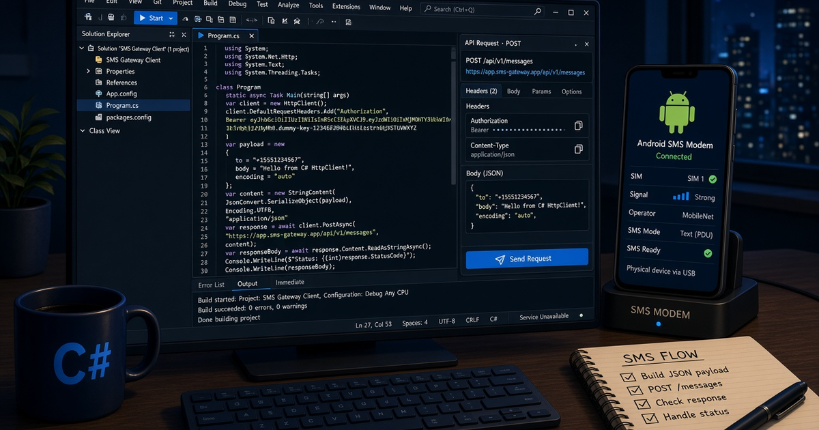Click the globe icon next to App.config

pos(99,94)
